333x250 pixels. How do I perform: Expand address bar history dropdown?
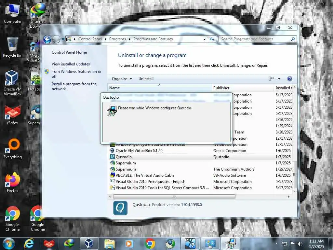[205, 39]
